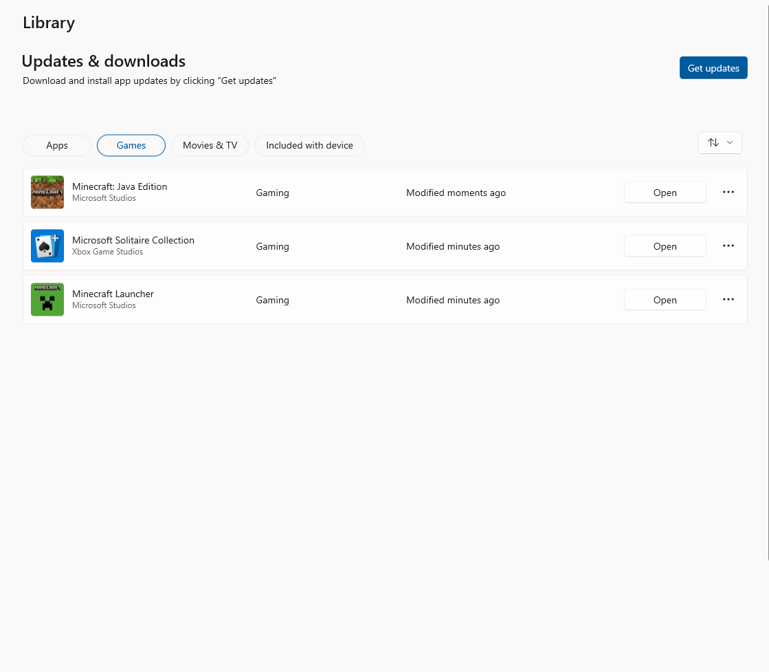
Task: Click the Minecraft Launcher title text
Action: [113, 294]
